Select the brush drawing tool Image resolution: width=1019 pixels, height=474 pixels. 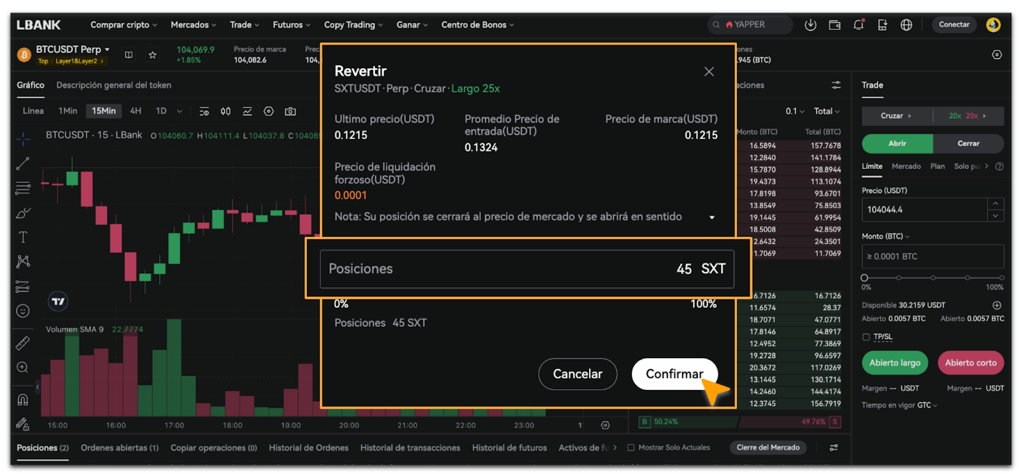coord(23,213)
